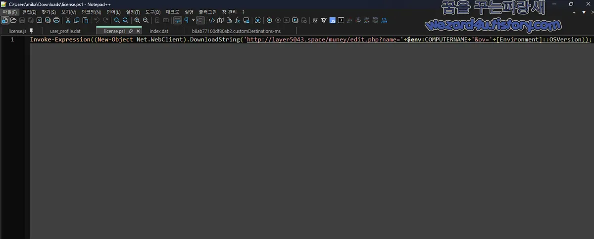
Task: Open the 파일(F) menu
Action: click(x=9, y=12)
